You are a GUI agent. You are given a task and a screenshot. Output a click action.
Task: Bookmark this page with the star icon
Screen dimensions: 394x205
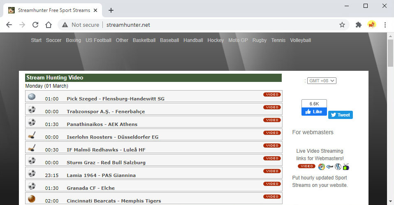342,25
